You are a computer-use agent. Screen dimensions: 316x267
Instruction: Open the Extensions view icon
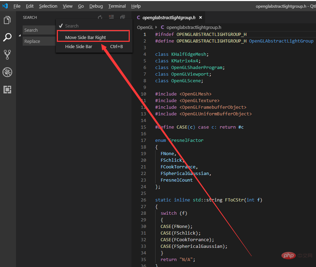[x=7, y=89]
